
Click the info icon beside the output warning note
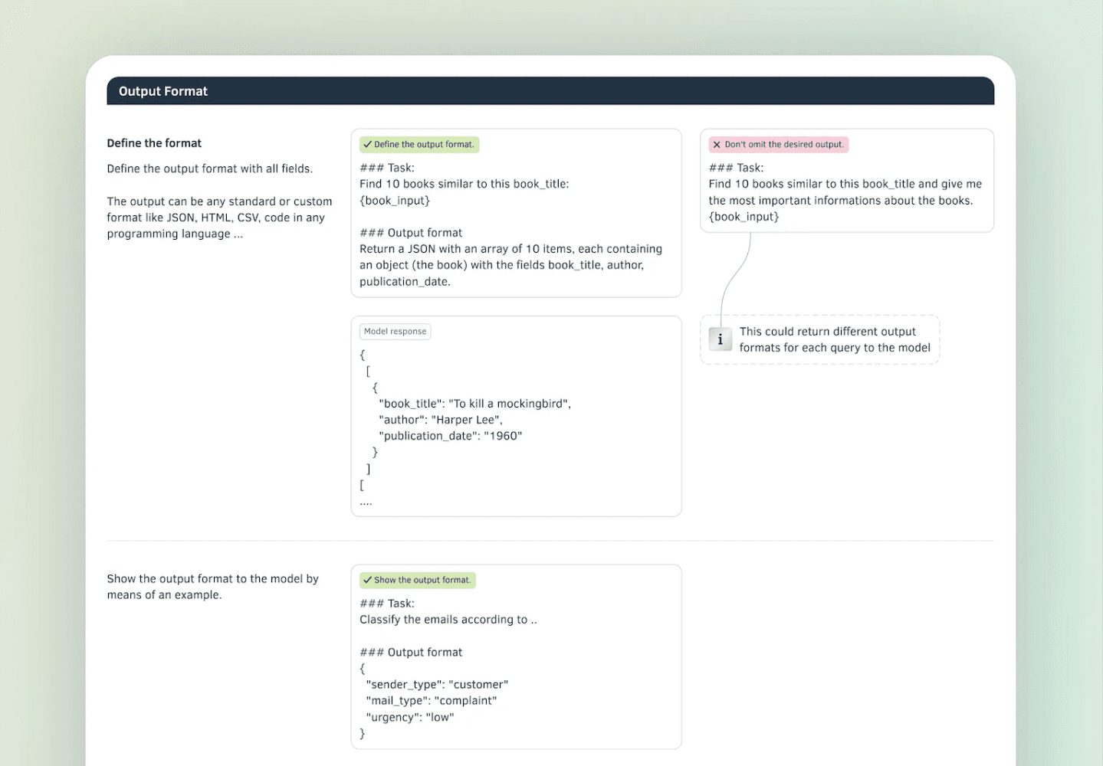pyautogui.click(x=720, y=339)
